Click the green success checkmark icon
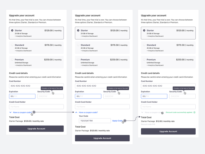The width and height of the screenshot is (205, 154). tap(194, 112)
